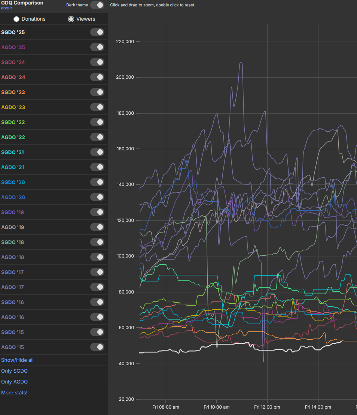Click the AGDQ '15 label text
The height and width of the screenshot is (415, 357).
click(12, 347)
